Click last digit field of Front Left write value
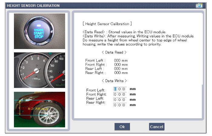This screenshot has width=212, height=136. 124,89
